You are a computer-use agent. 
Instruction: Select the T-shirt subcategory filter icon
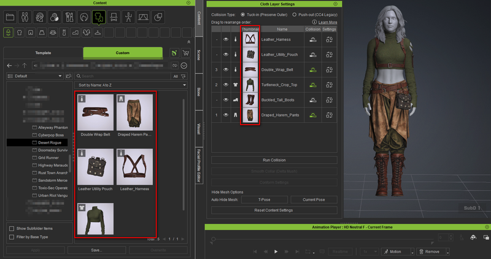20,33
